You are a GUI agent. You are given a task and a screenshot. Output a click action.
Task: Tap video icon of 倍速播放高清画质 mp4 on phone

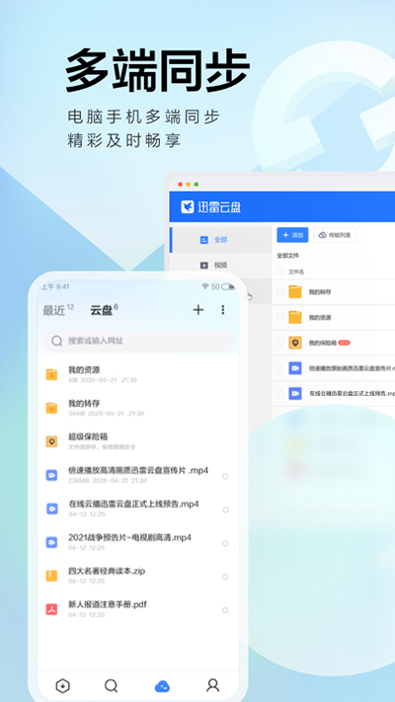51,475
